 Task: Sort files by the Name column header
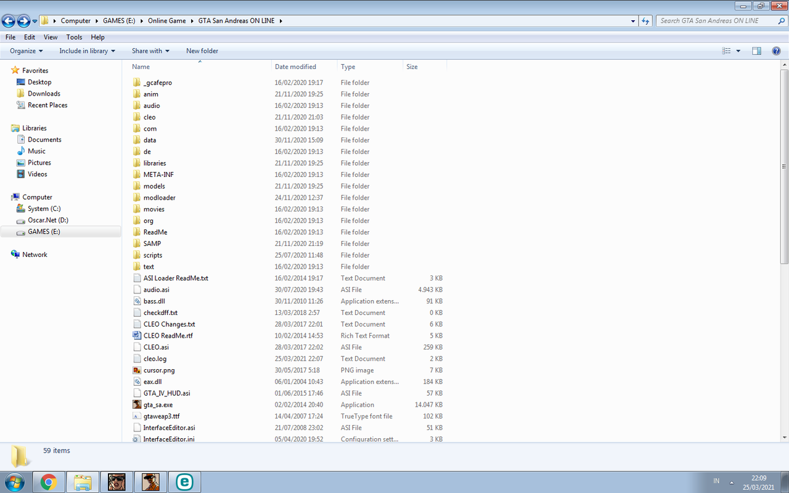(x=200, y=67)
